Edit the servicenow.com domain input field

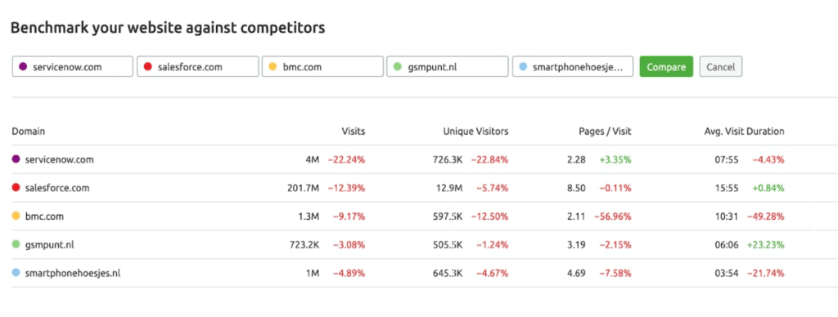click(x=72, y=67)
